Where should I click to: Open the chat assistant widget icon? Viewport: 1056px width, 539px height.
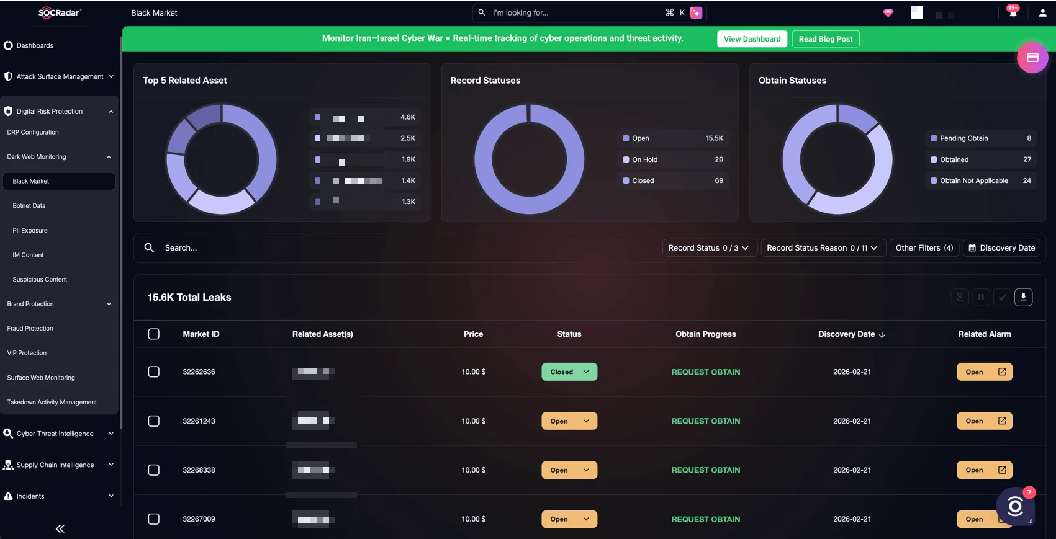tap(1015, 507)
